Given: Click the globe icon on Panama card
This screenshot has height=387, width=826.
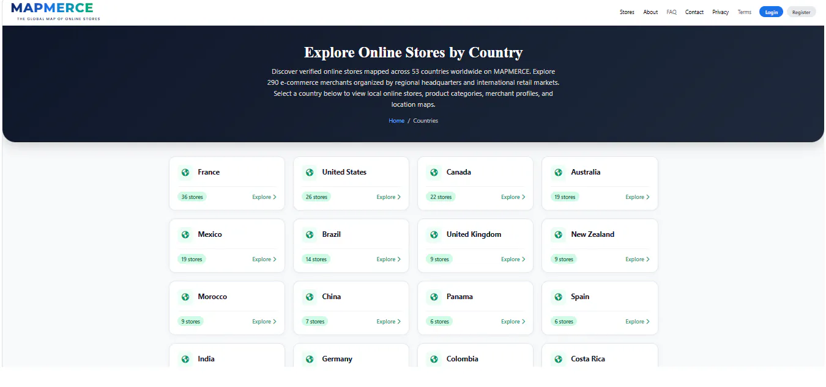Looking at the screenshot, I should point(434,297).
